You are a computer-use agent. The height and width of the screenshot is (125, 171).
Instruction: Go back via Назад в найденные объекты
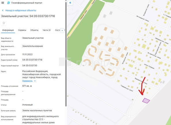point(21,10)
